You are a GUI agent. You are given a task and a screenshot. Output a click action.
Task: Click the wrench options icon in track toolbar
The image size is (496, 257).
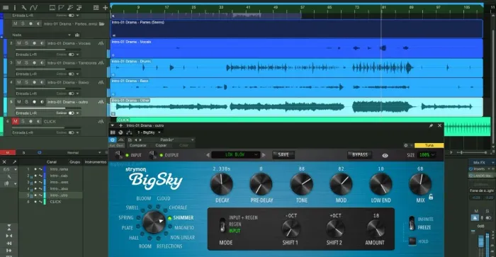coord(23,7)
